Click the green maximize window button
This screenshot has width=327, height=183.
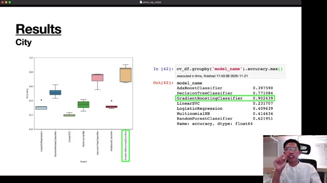[10, 2]
